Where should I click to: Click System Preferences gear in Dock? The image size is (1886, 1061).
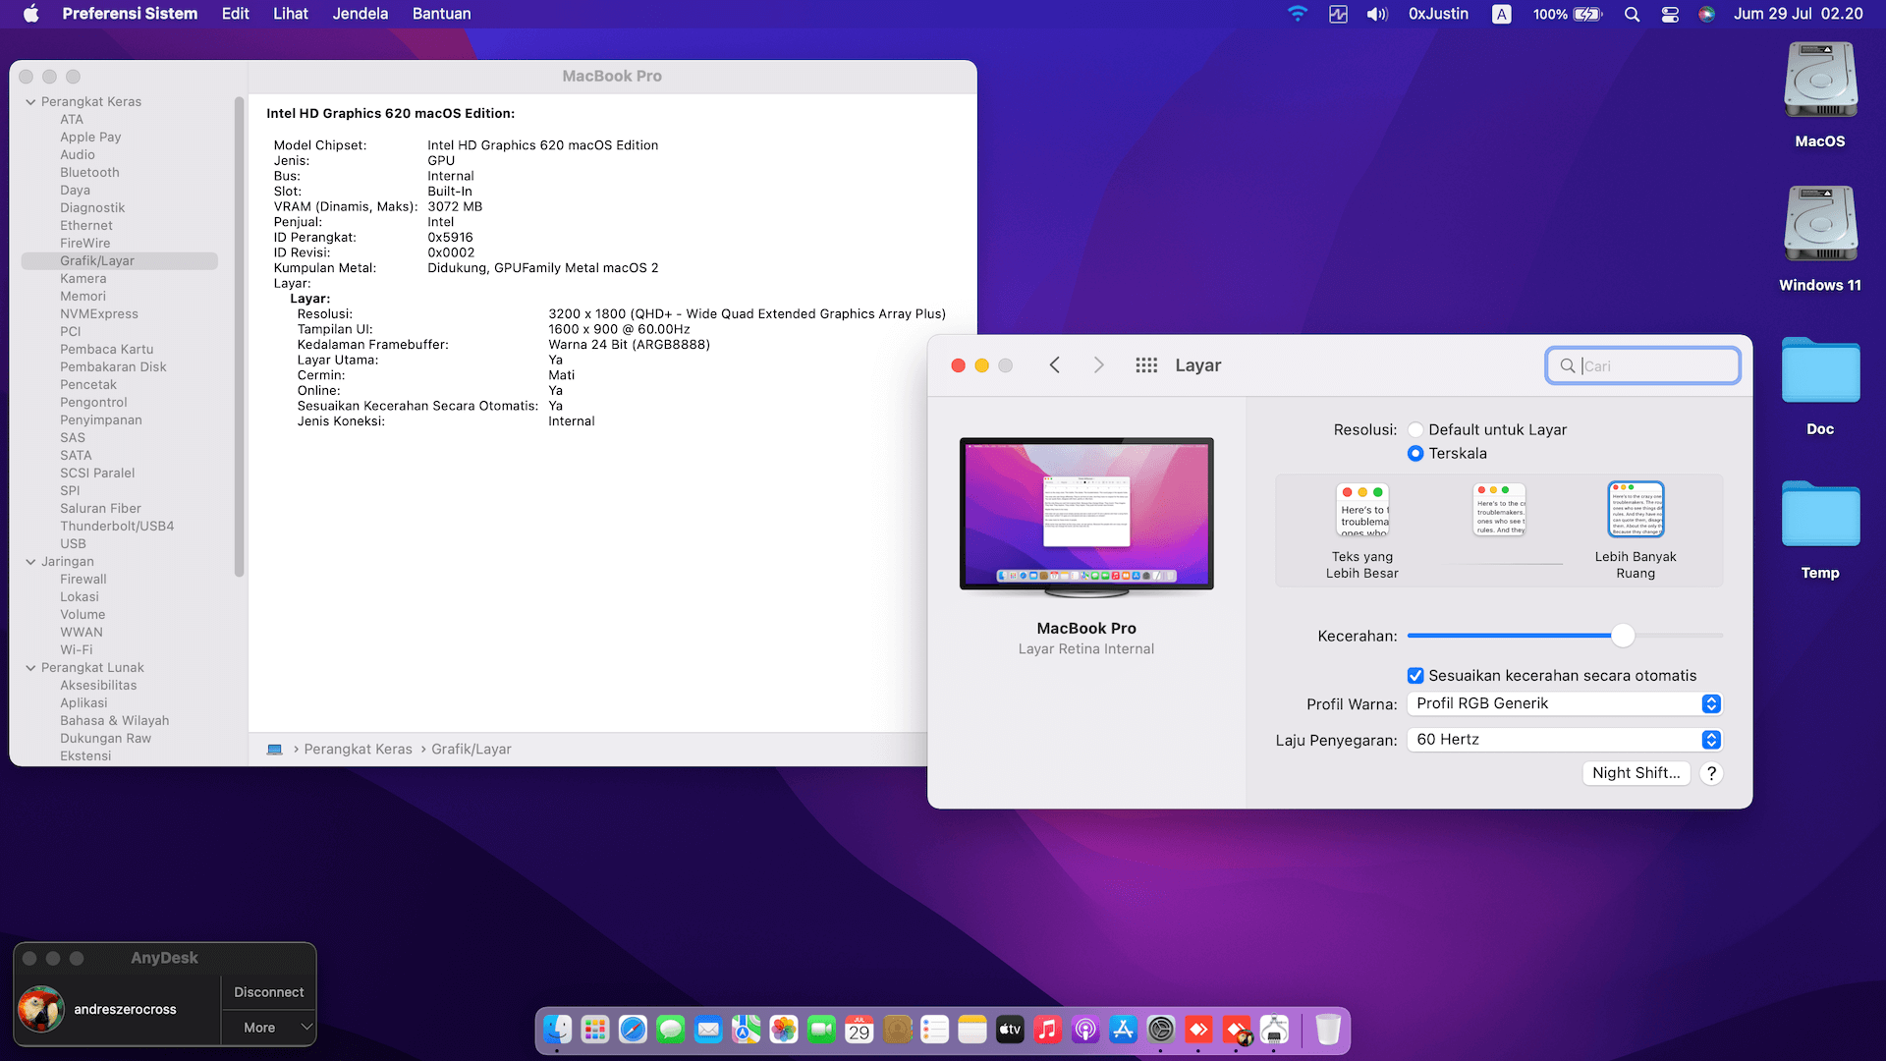point(1161,1030)
